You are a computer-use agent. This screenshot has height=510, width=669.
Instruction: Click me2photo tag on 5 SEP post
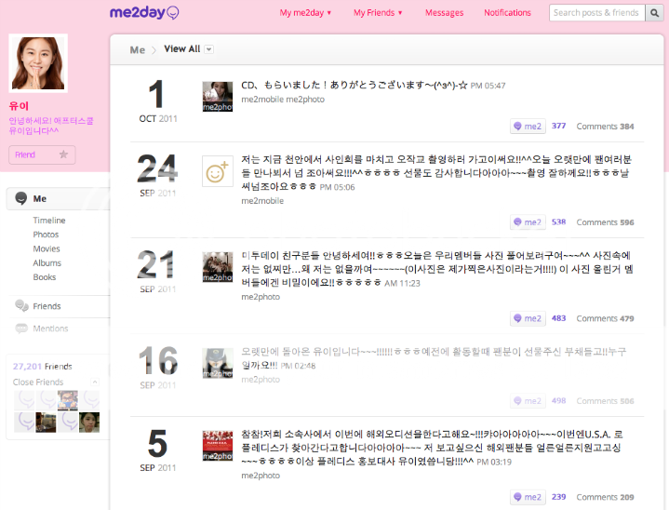tap(261, 476)
